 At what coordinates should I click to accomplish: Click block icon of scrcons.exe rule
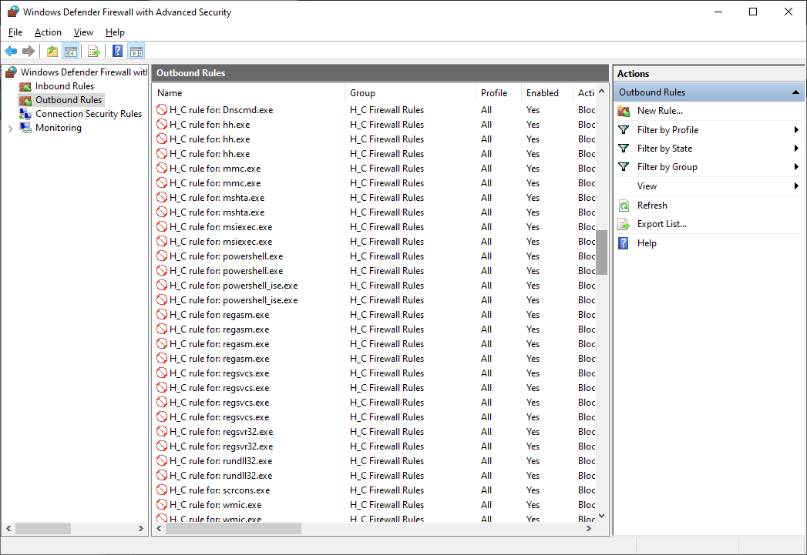pyautogui.click(x=162, y=490)
